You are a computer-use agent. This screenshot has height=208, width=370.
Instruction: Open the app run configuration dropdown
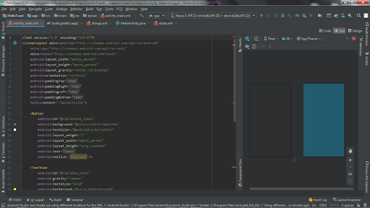click(x=157, y=16)
